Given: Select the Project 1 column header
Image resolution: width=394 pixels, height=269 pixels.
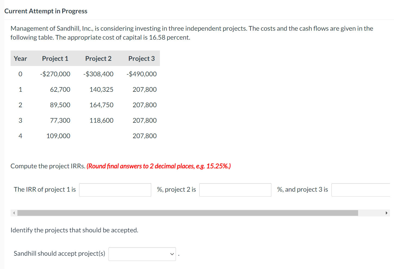Looking at the screenshot, I should point(55,58).
